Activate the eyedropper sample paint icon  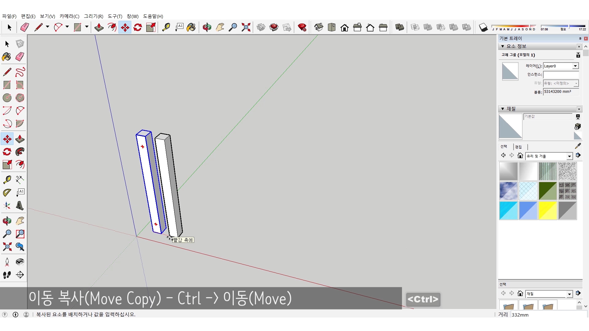coord(578,146)
